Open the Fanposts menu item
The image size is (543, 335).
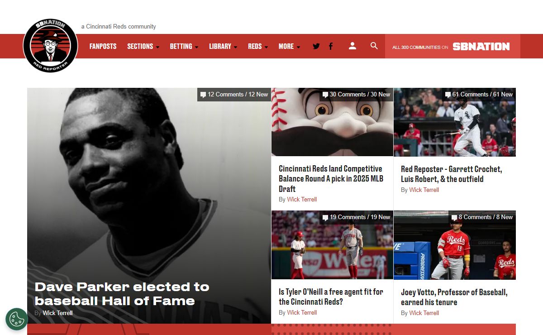click(103, 46)
